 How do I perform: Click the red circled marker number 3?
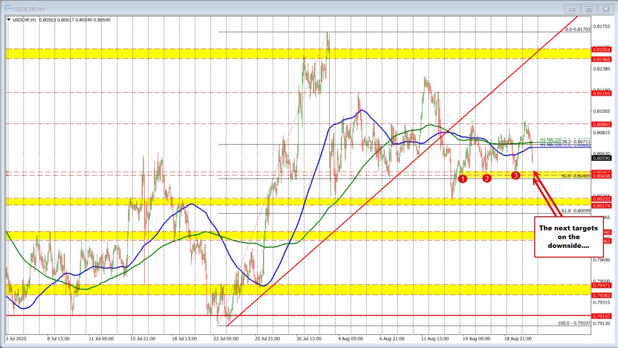[516, 175]
